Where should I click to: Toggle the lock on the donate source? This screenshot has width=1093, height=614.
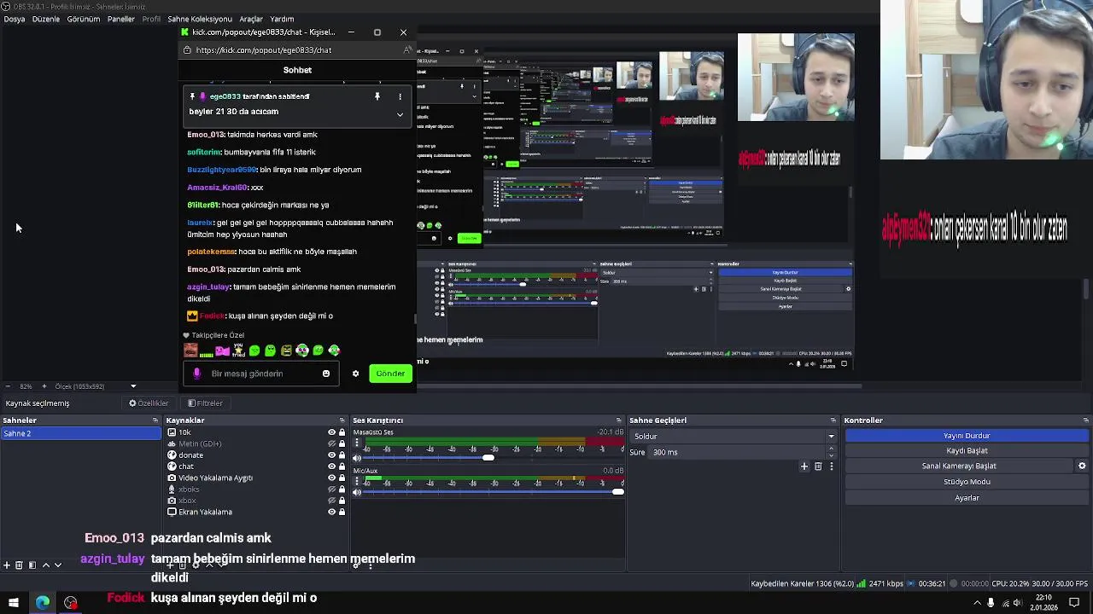pyautogui.click(x=342, y=455)
